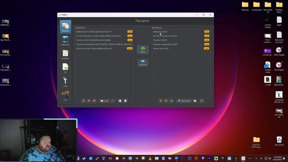Image resolution: width=288 pixels, height=162 pixels.
Task: Move selected original file up
Action: click(x=89, y=101)
